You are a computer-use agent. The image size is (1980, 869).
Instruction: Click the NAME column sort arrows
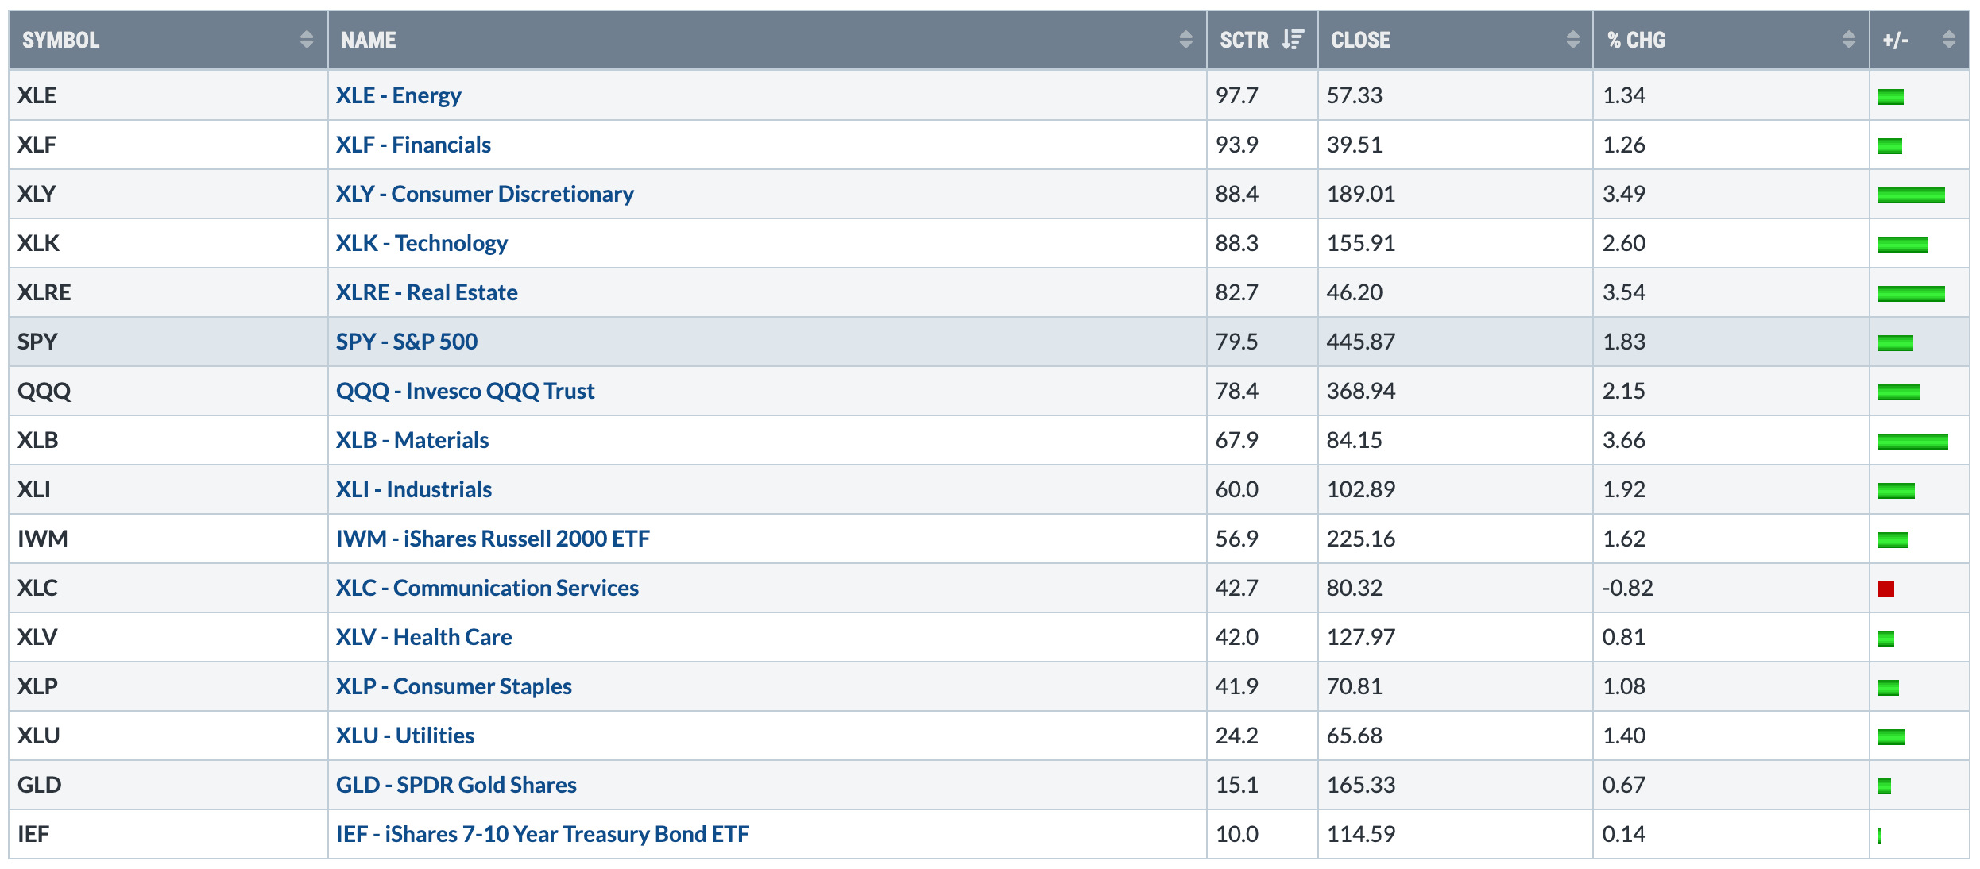[1185, 40]
